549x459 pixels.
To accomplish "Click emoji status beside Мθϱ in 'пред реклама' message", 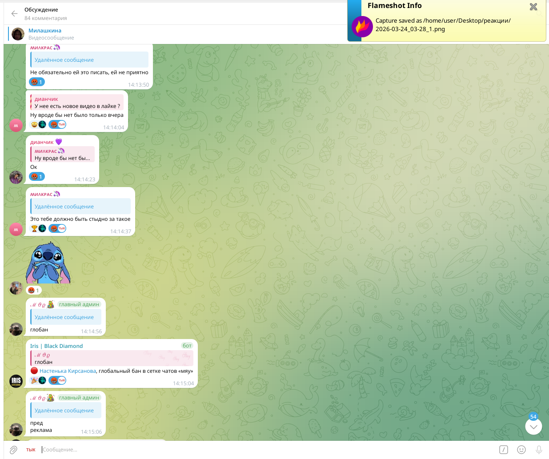I will pos(51,398).
